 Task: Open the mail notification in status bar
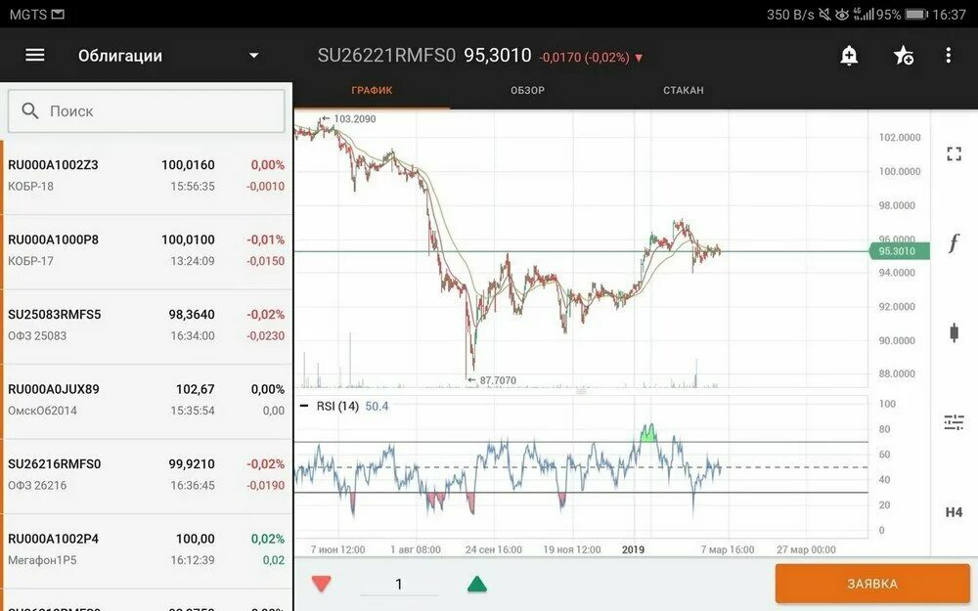pos(58,14)
